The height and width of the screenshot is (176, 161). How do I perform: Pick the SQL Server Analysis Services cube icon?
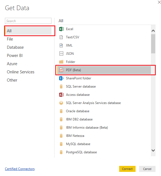pyautogui.click(x=61, y=103)
